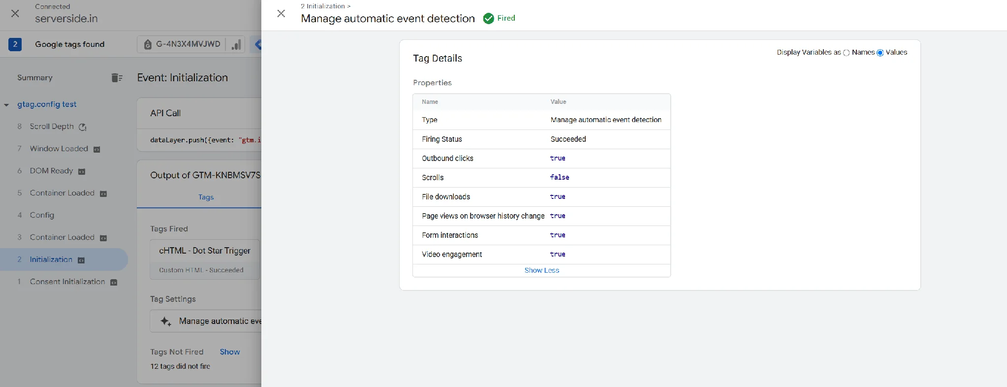Click the icon next to Consent Initialization
The image size is (1007, 387).
coord(114,282)
